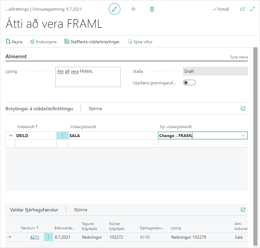The image size is (260, 248).
Task: Expand the Breytingar á víddarleiðréttingu part icon
Action: [x=243, y=109]
